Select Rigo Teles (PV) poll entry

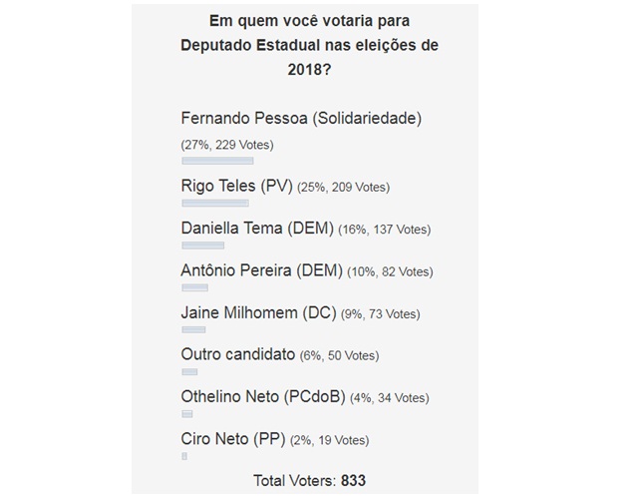(x=236, y=186)
